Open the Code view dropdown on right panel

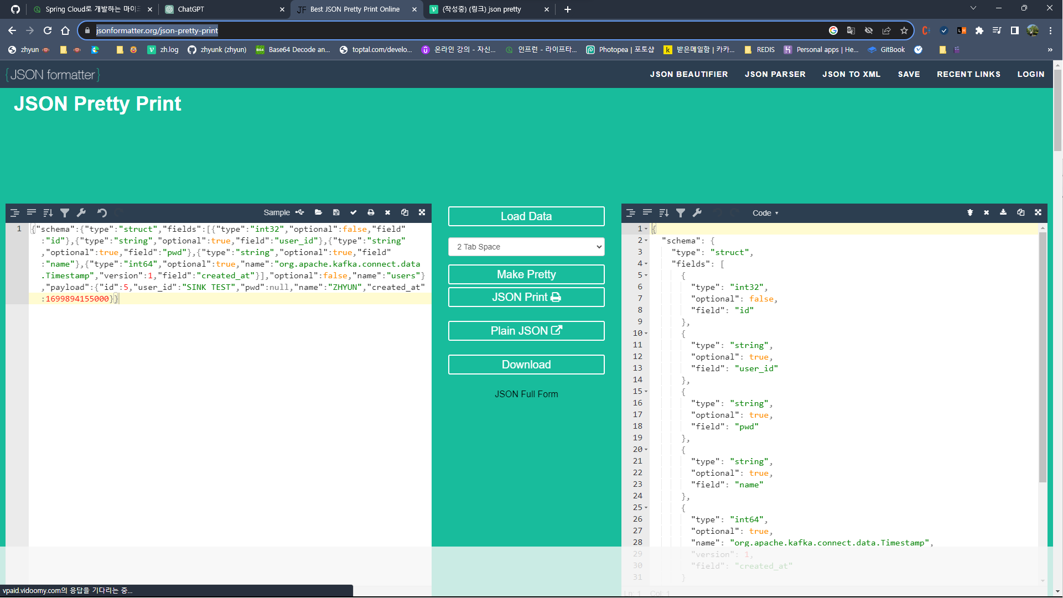(765, 213)
